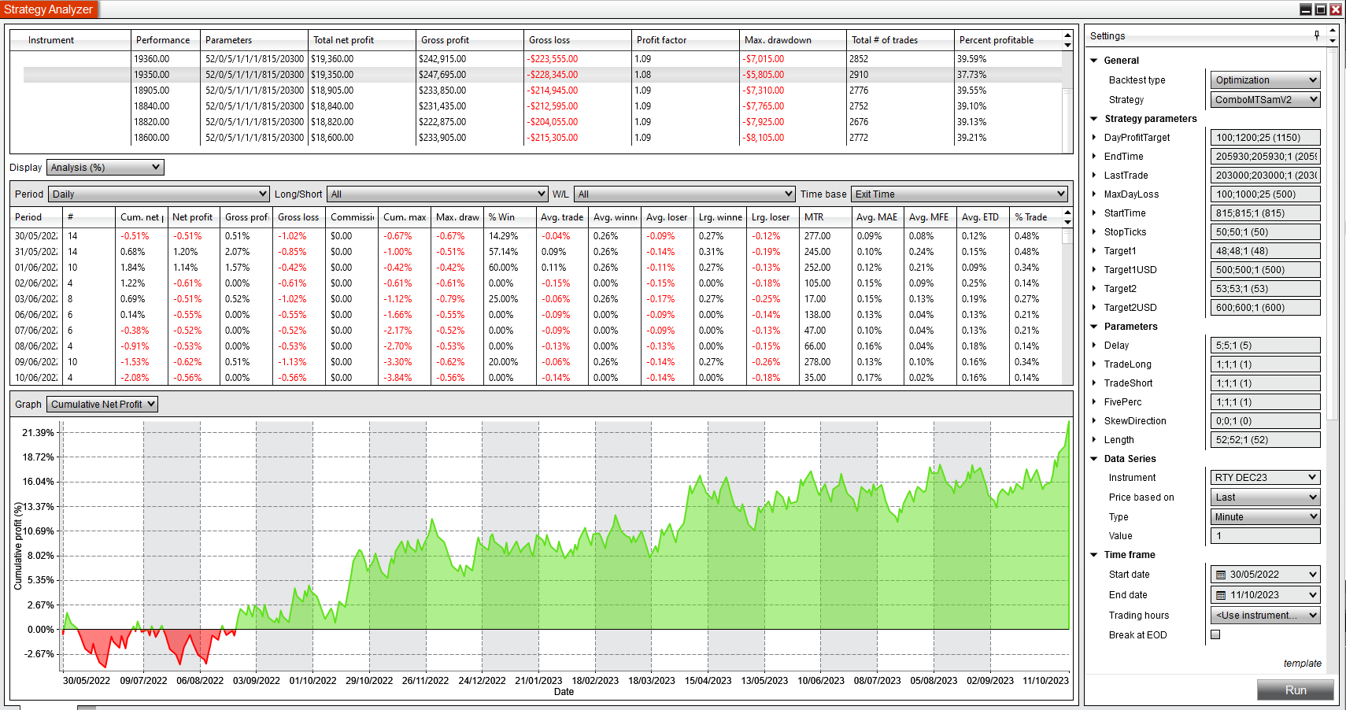Viewport: 1346px width, 710px height.
Task: Click the period table scroll-down arrow
Action: point(1067,222)
